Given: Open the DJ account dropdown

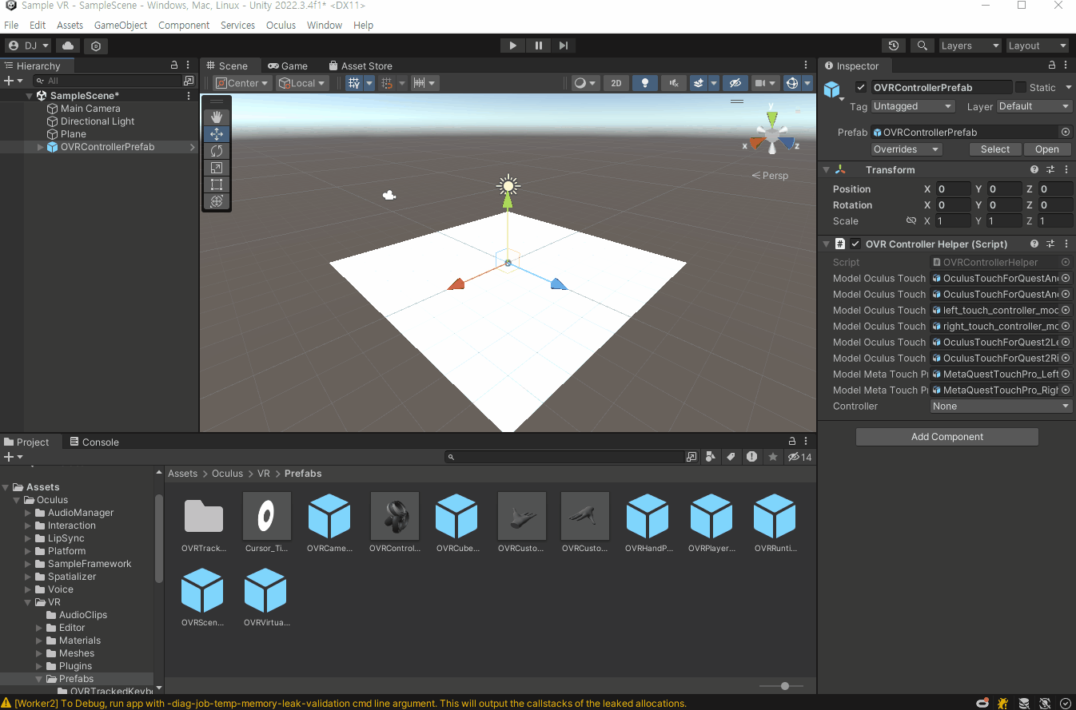Looking at the screenshot, I should click(29, 46).
